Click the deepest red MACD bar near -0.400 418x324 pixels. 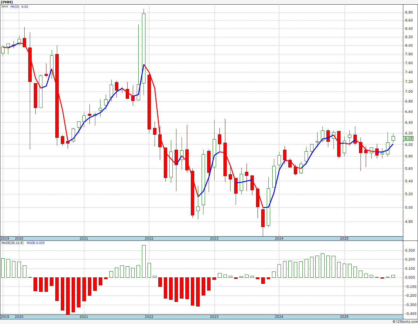68,296
